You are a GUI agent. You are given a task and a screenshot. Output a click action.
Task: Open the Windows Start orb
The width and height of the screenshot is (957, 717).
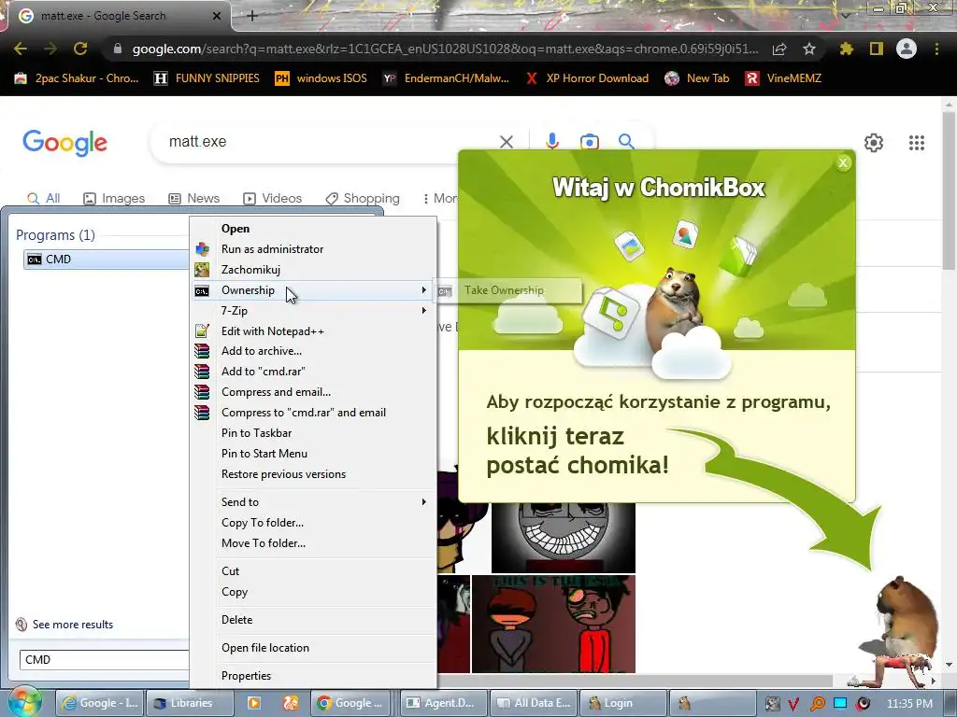coord(24,702)
